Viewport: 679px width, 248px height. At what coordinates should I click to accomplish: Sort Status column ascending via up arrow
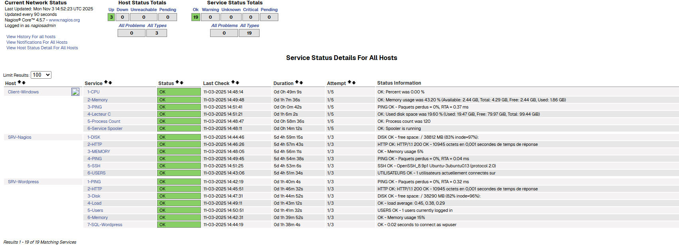tap(177, 83)
